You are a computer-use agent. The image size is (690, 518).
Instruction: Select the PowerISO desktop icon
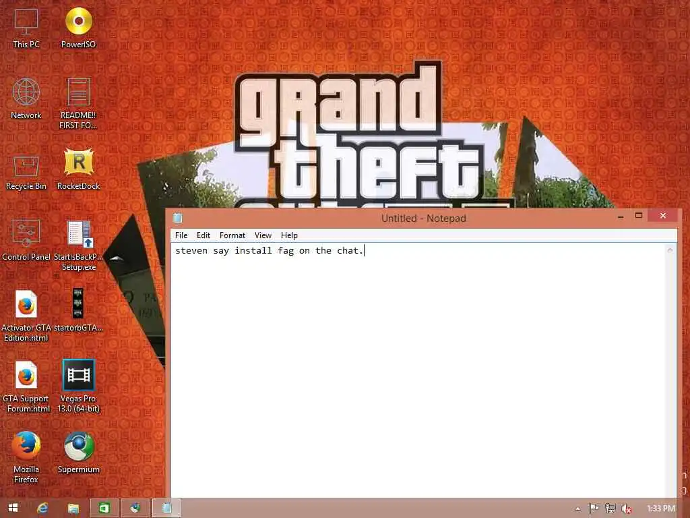click(x=78, y=28)
